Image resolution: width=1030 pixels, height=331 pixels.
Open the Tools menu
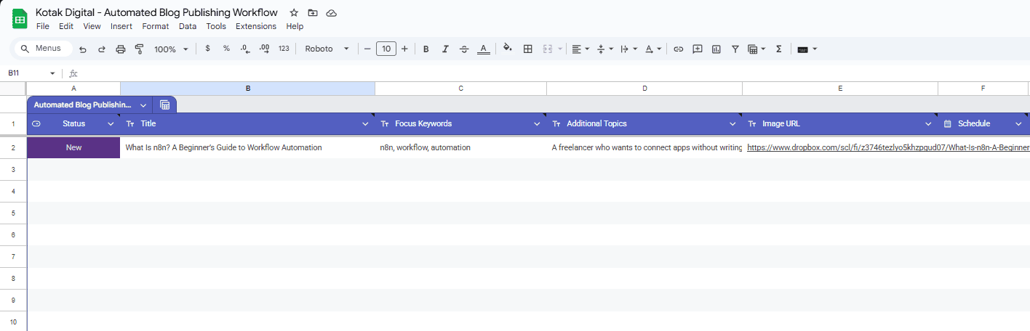(x=216, y=26)
